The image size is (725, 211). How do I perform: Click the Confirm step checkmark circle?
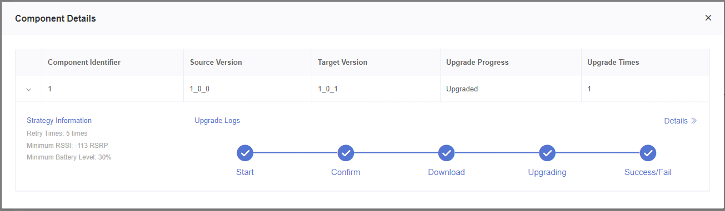tap(346, 153)
